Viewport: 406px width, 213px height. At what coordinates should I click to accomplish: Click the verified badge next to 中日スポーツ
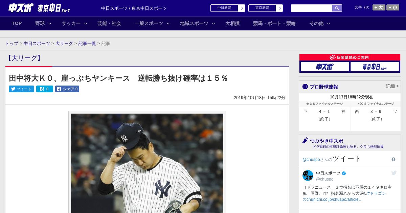344,173
